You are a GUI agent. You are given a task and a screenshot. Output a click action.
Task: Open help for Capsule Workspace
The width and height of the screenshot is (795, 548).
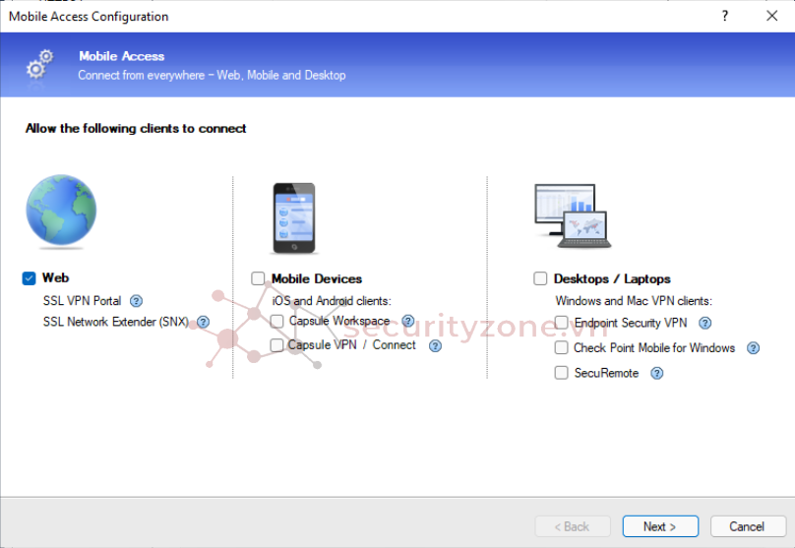coord(408,321)
